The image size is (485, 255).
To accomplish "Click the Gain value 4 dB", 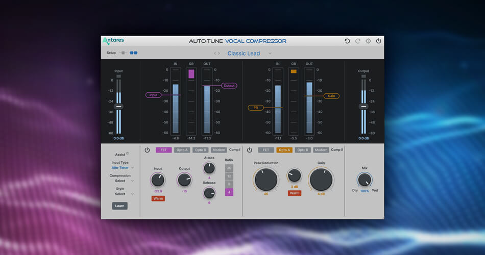I will (321, 194).
